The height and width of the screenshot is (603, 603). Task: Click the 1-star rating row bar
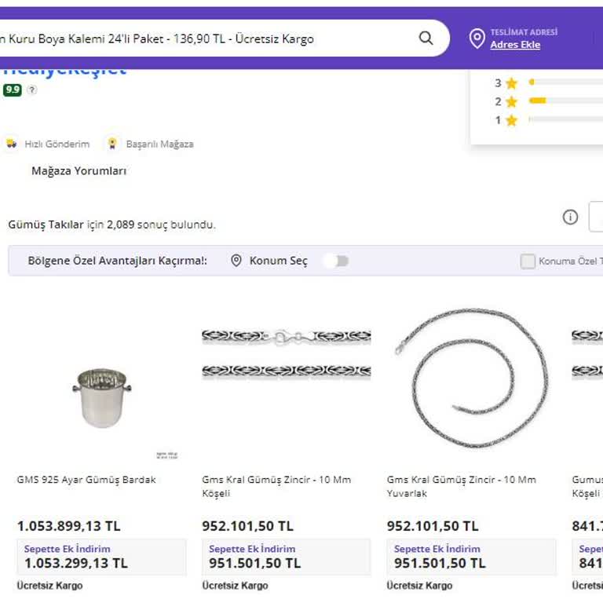coord(565,119)
